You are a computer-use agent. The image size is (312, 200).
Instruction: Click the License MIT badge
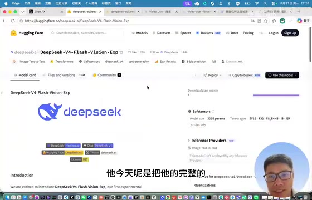(x=79, y=159)
